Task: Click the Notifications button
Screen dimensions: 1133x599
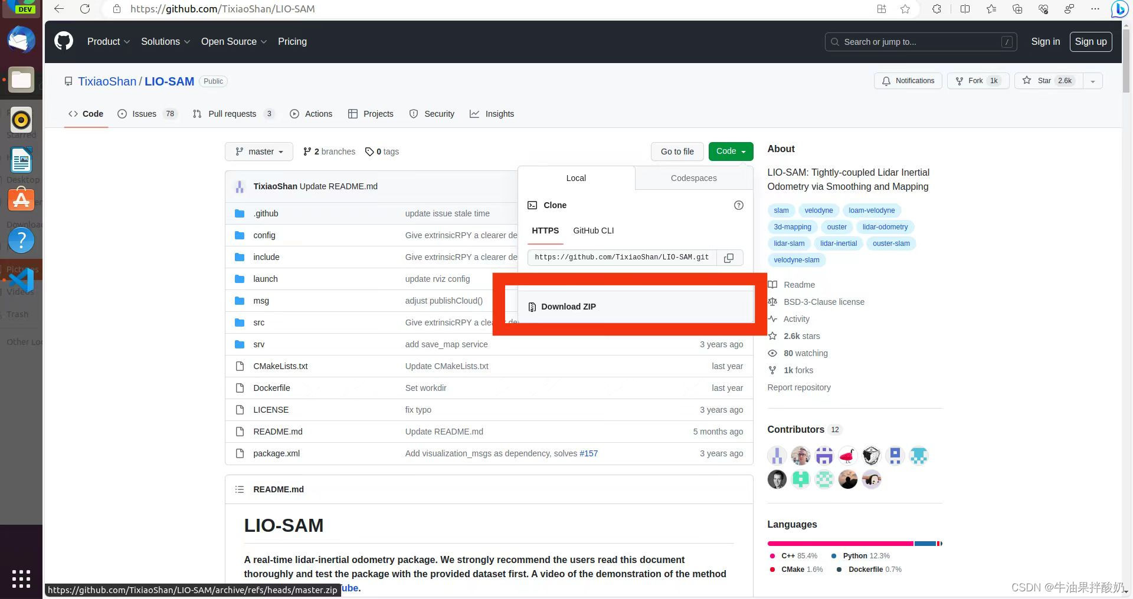Action: point(908,81)
